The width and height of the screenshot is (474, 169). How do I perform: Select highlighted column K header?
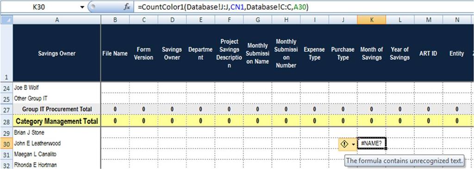click(371, 19)
